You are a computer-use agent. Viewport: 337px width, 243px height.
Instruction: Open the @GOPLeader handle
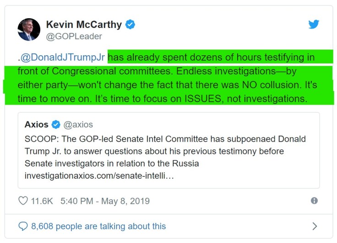[74, 36]
